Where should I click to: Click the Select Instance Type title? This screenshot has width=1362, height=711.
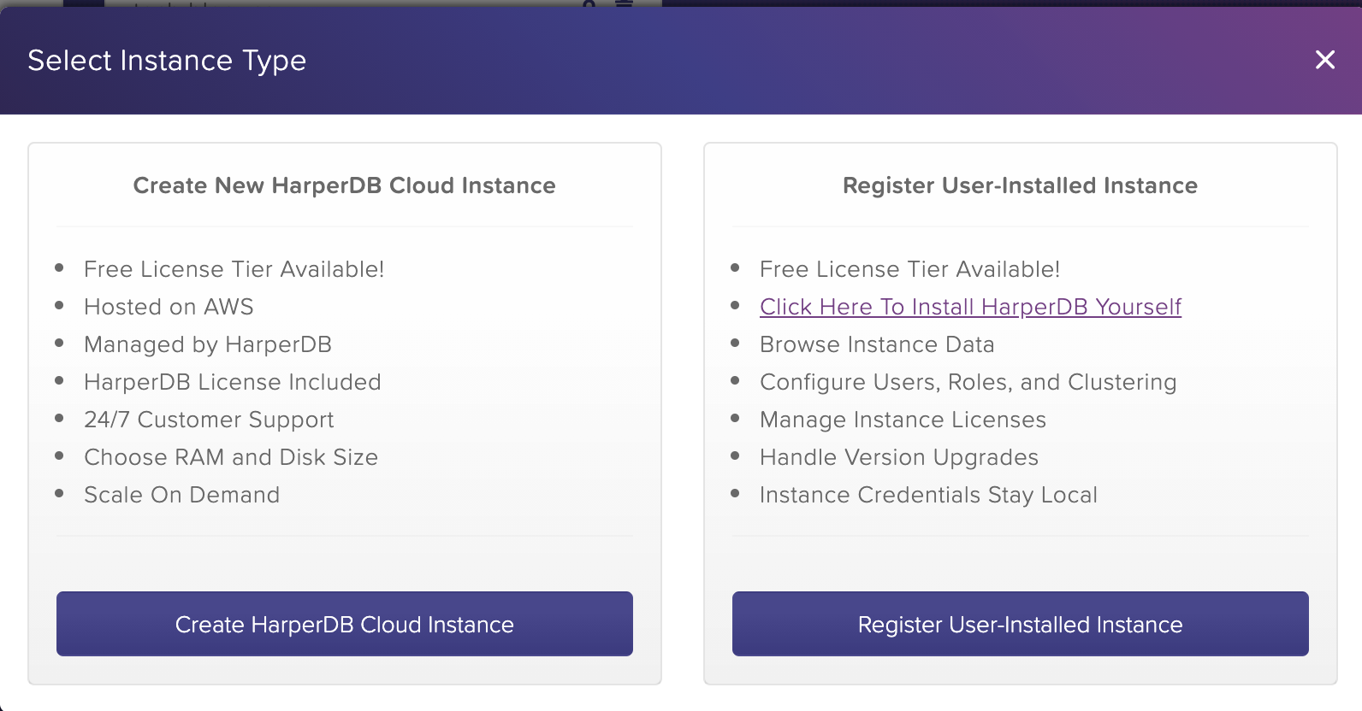167,61
